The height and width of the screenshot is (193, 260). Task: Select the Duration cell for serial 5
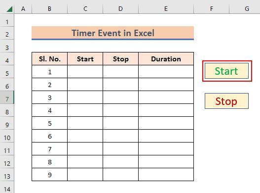point(166,123)
